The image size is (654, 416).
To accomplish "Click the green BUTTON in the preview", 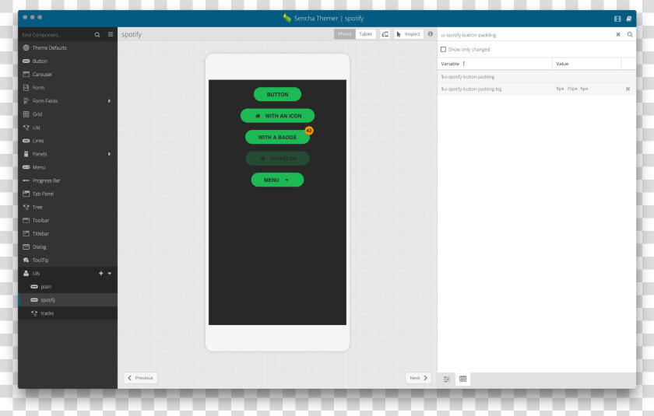I will tap(277, 95).
